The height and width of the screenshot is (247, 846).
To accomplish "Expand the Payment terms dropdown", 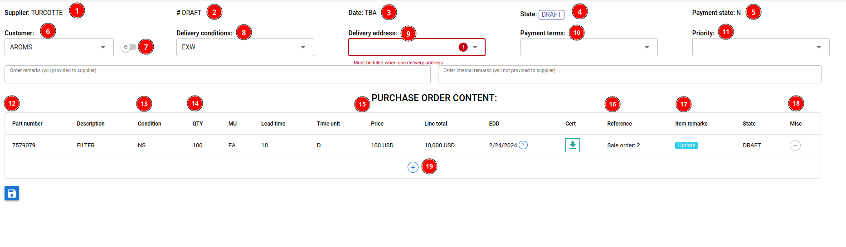I will tap(647, 47).
